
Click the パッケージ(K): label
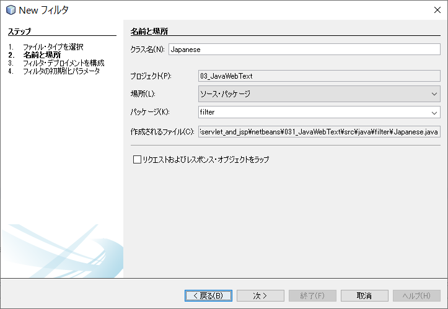pyautogui.click(x=150, y=112)
